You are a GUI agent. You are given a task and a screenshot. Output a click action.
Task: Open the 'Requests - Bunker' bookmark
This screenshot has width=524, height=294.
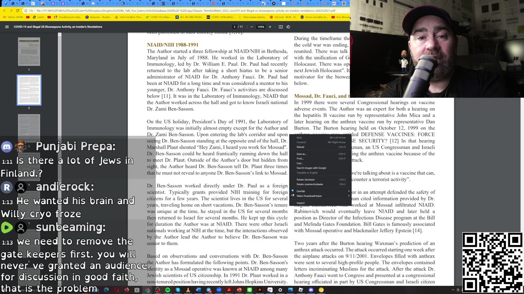pyautogui.click(x=98, y=17)
